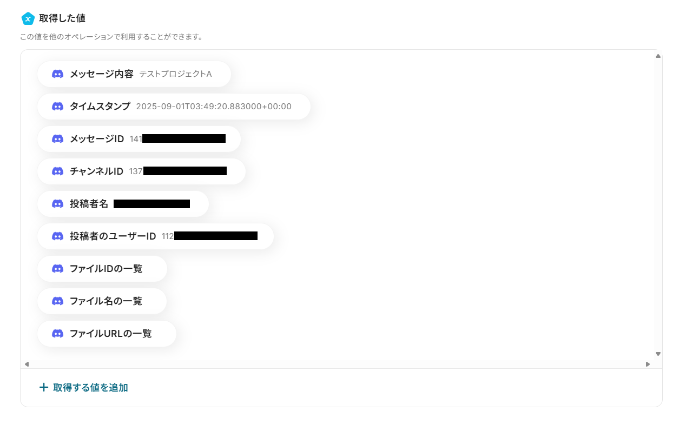
Task: Click the Discord icon beside メッセージID
Action: tap(57, 139)
